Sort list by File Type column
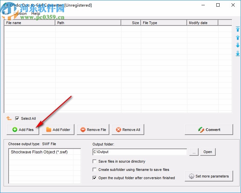This screenshot has width=241, height=193. (164, 23)
